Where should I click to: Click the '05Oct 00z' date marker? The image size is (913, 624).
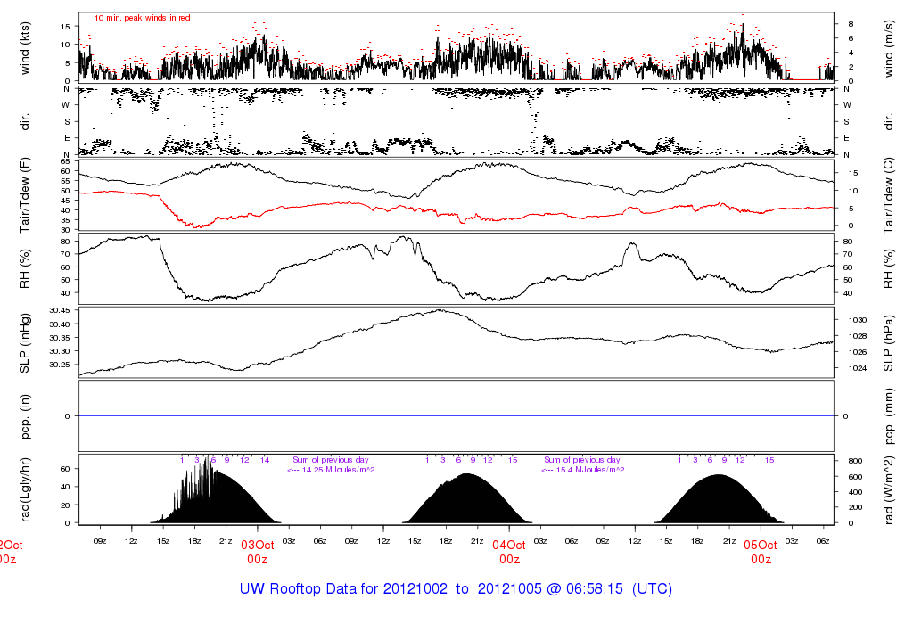coord(761,552)
